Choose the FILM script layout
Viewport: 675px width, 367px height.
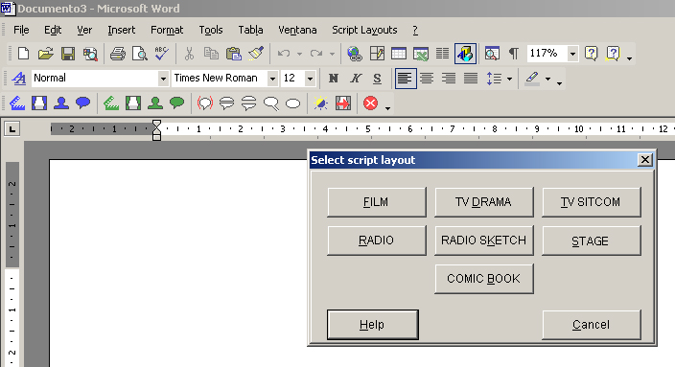point(377,202)
